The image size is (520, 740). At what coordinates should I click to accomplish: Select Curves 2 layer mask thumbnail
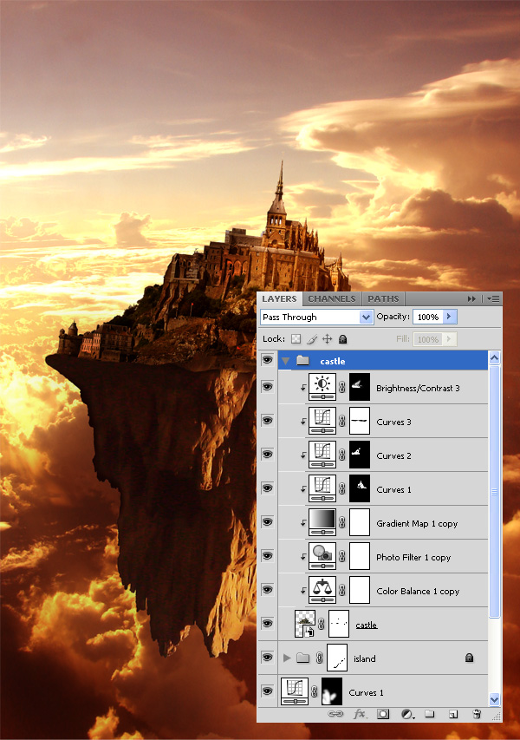[360, 455]
